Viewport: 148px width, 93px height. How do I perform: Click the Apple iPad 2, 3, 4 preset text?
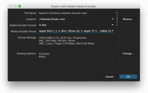[75, 31]
